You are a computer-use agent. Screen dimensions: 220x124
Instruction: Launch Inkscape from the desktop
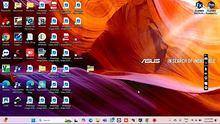click(18, 102)
